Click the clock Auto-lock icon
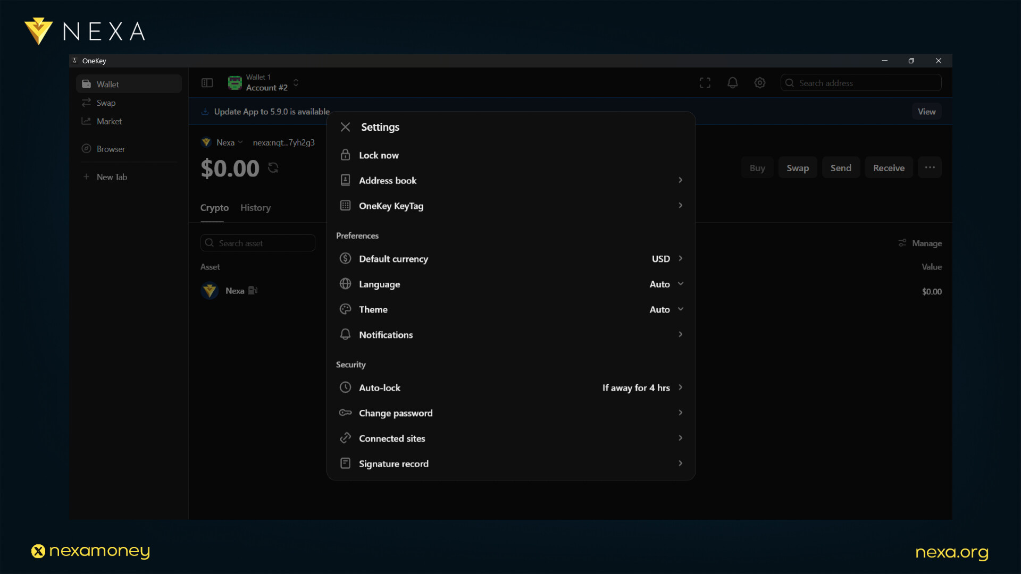The width and height of the screenshot is (1021, 574). [x=345, y=387]
